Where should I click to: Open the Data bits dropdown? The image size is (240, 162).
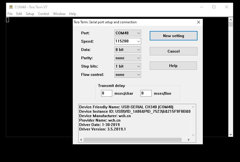tap(127, 50)
